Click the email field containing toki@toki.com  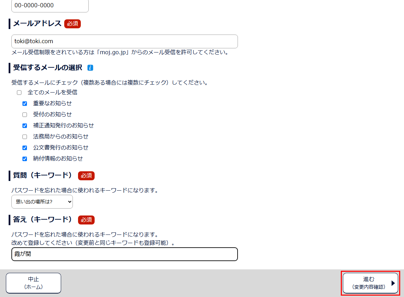point(124,41)
